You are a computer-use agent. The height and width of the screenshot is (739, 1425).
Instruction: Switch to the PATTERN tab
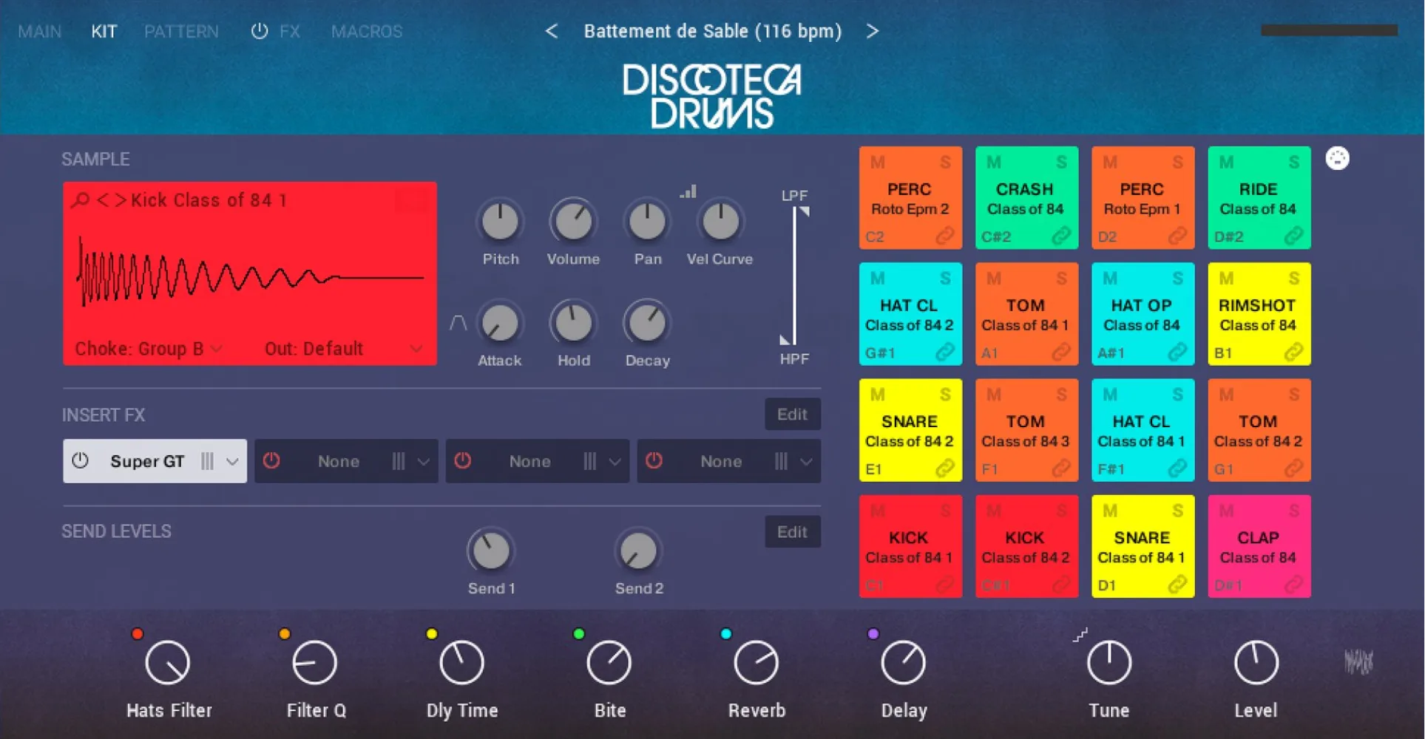click(x=181, y=31)
